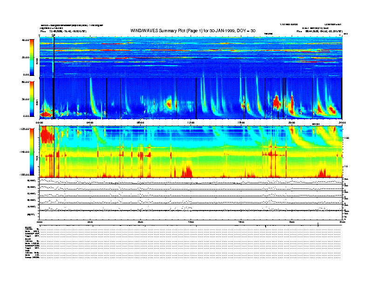Click the top-left position coordinates text
This screenshot has height=285, width=369.
(x=63, y=31)
